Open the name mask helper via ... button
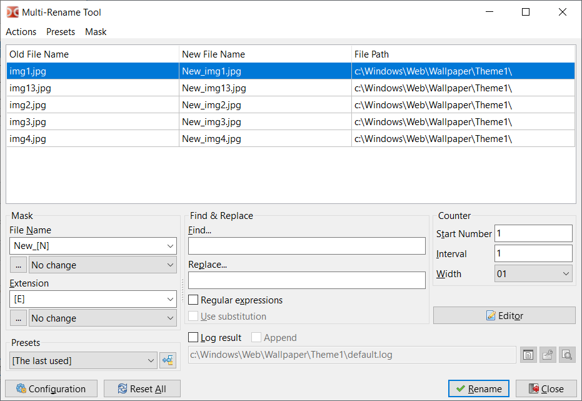 (18, 265)
